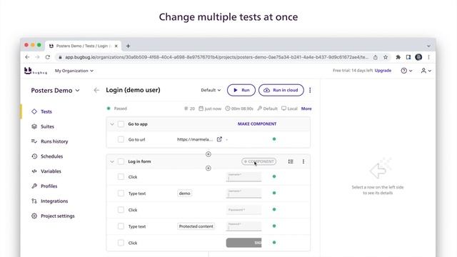Go back using the arrow beside Login title
This screenshot has width=457, height=257.
96,91
